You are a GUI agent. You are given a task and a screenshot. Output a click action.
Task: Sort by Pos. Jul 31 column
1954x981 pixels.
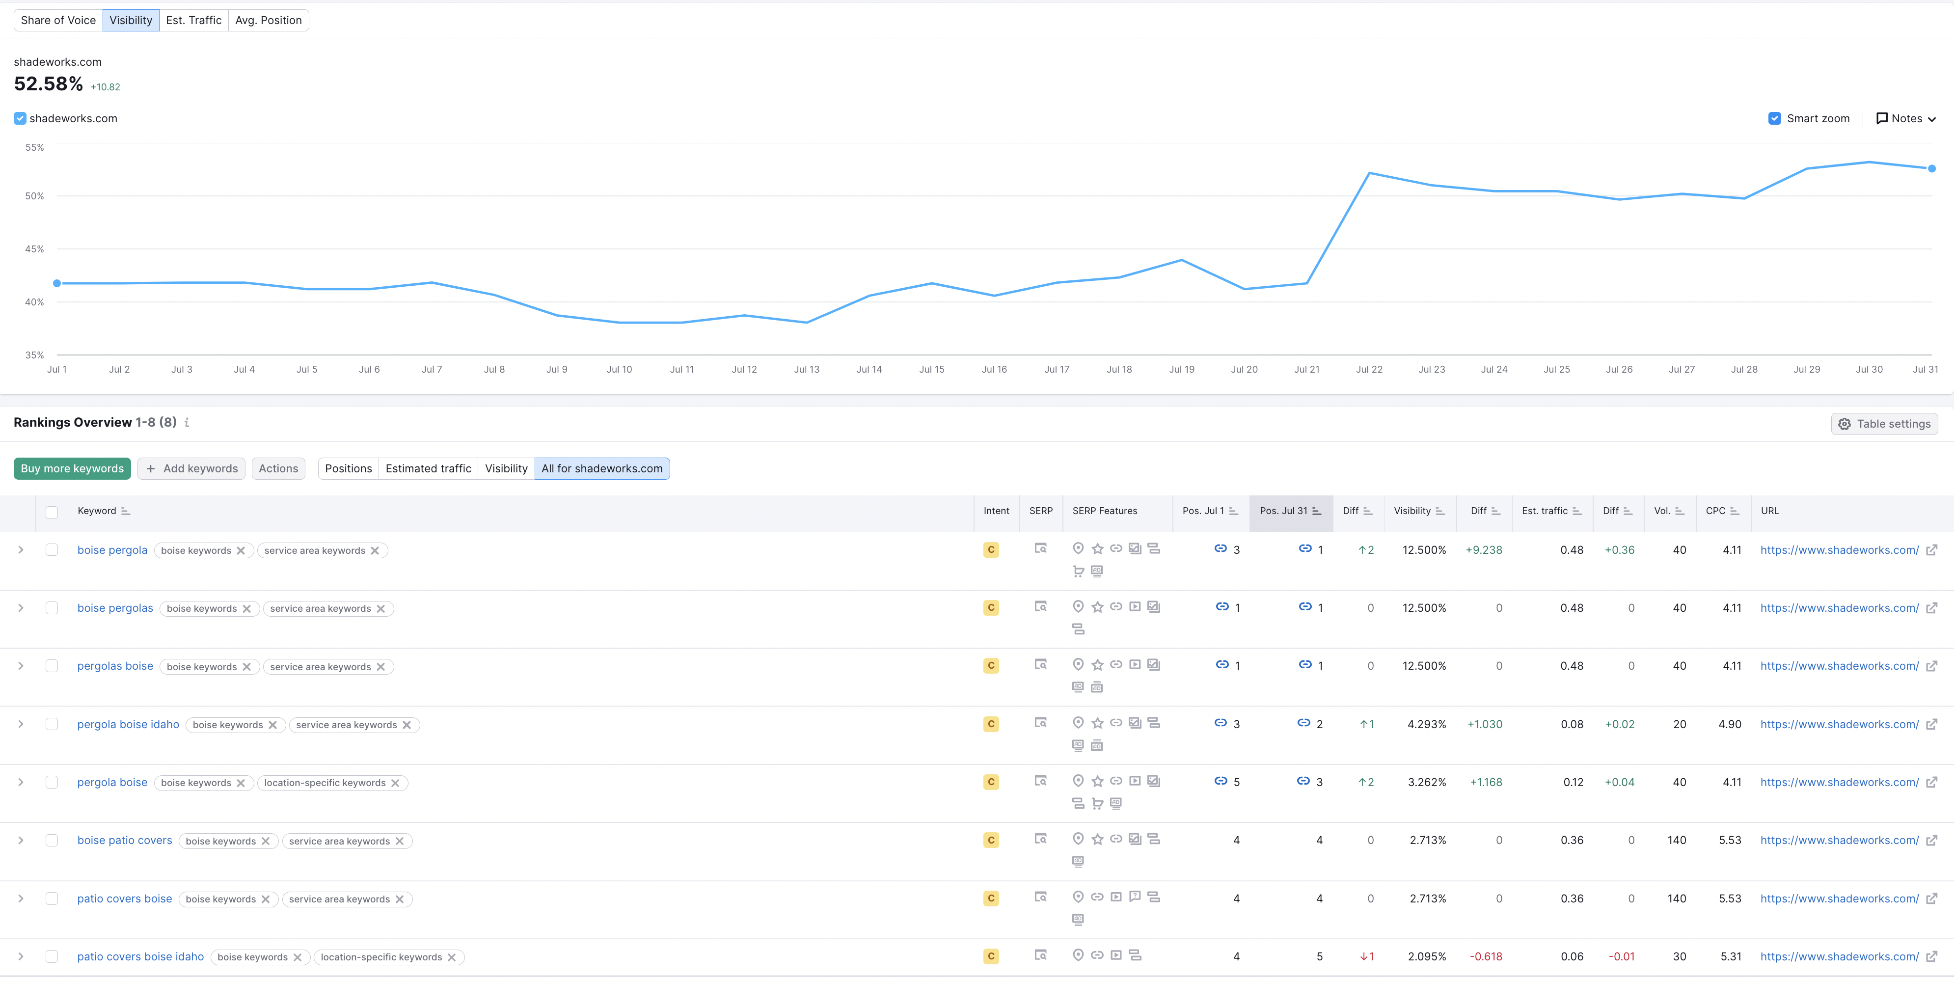pyautogui.click(x=1290, y=511)
